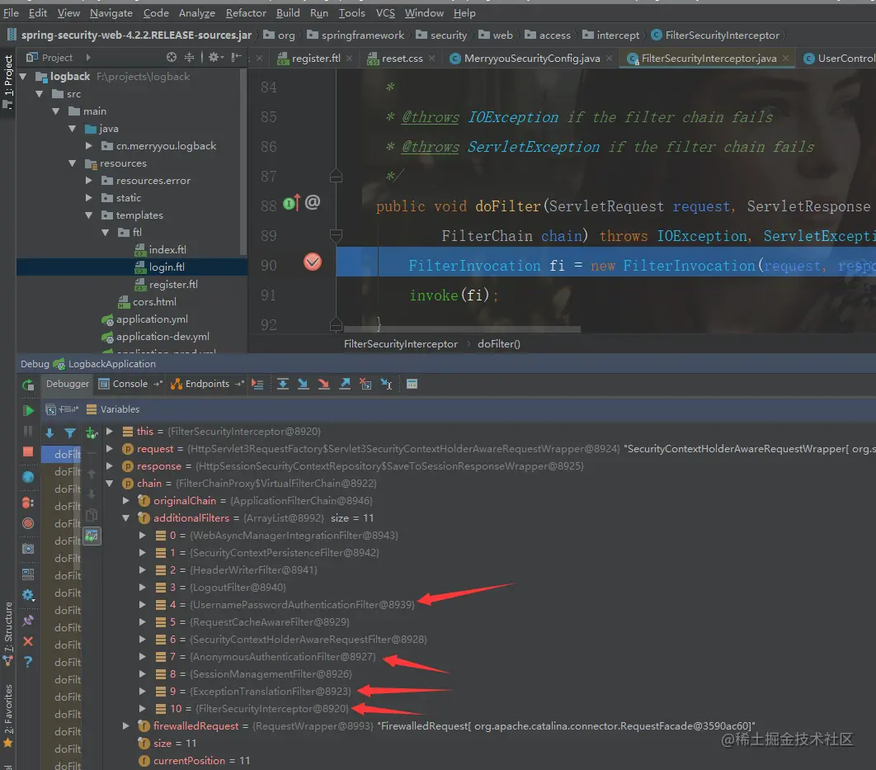Expand resources.error folder
Viewport: 876px width, 770px height.
pos(89,181)
